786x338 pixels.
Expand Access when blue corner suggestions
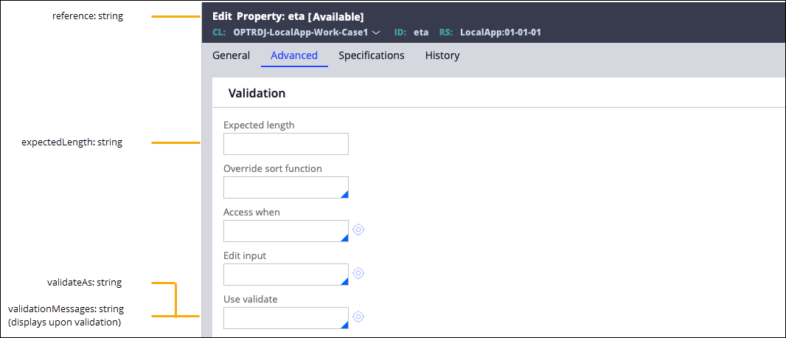click(344, 238)
